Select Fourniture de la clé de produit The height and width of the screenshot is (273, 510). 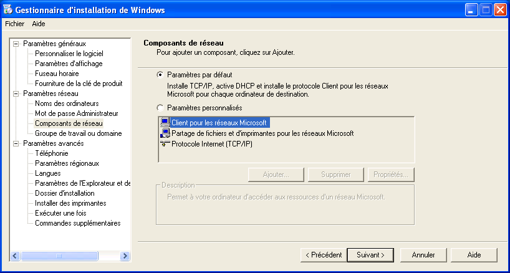(79, 84)
